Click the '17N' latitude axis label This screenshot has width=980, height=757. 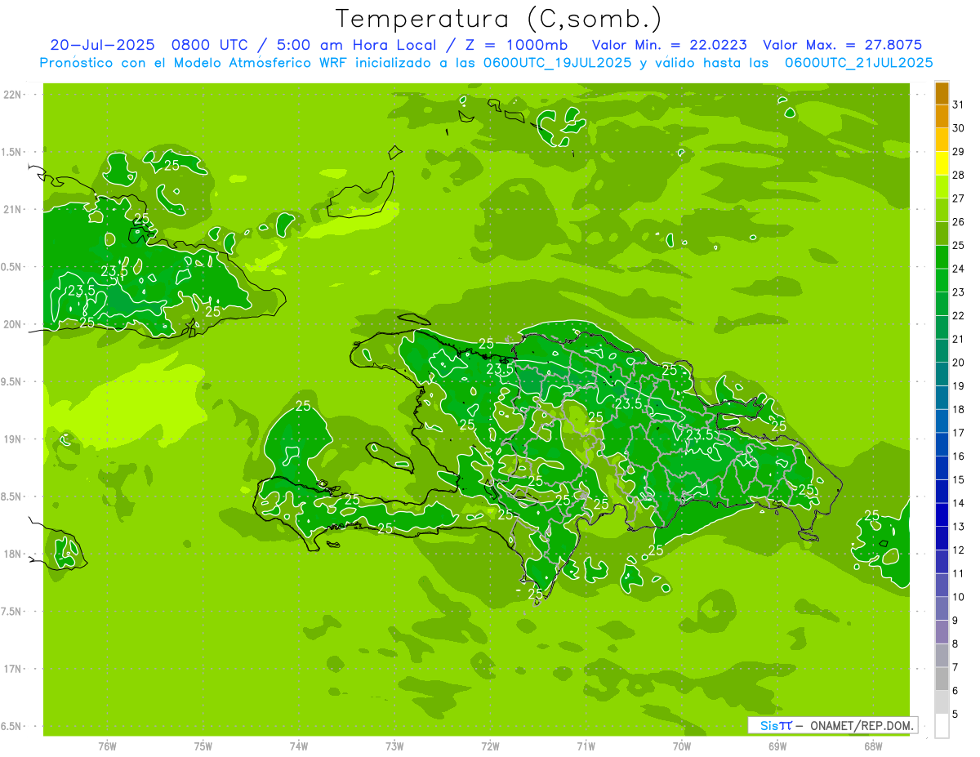click(x=12, y=669)
